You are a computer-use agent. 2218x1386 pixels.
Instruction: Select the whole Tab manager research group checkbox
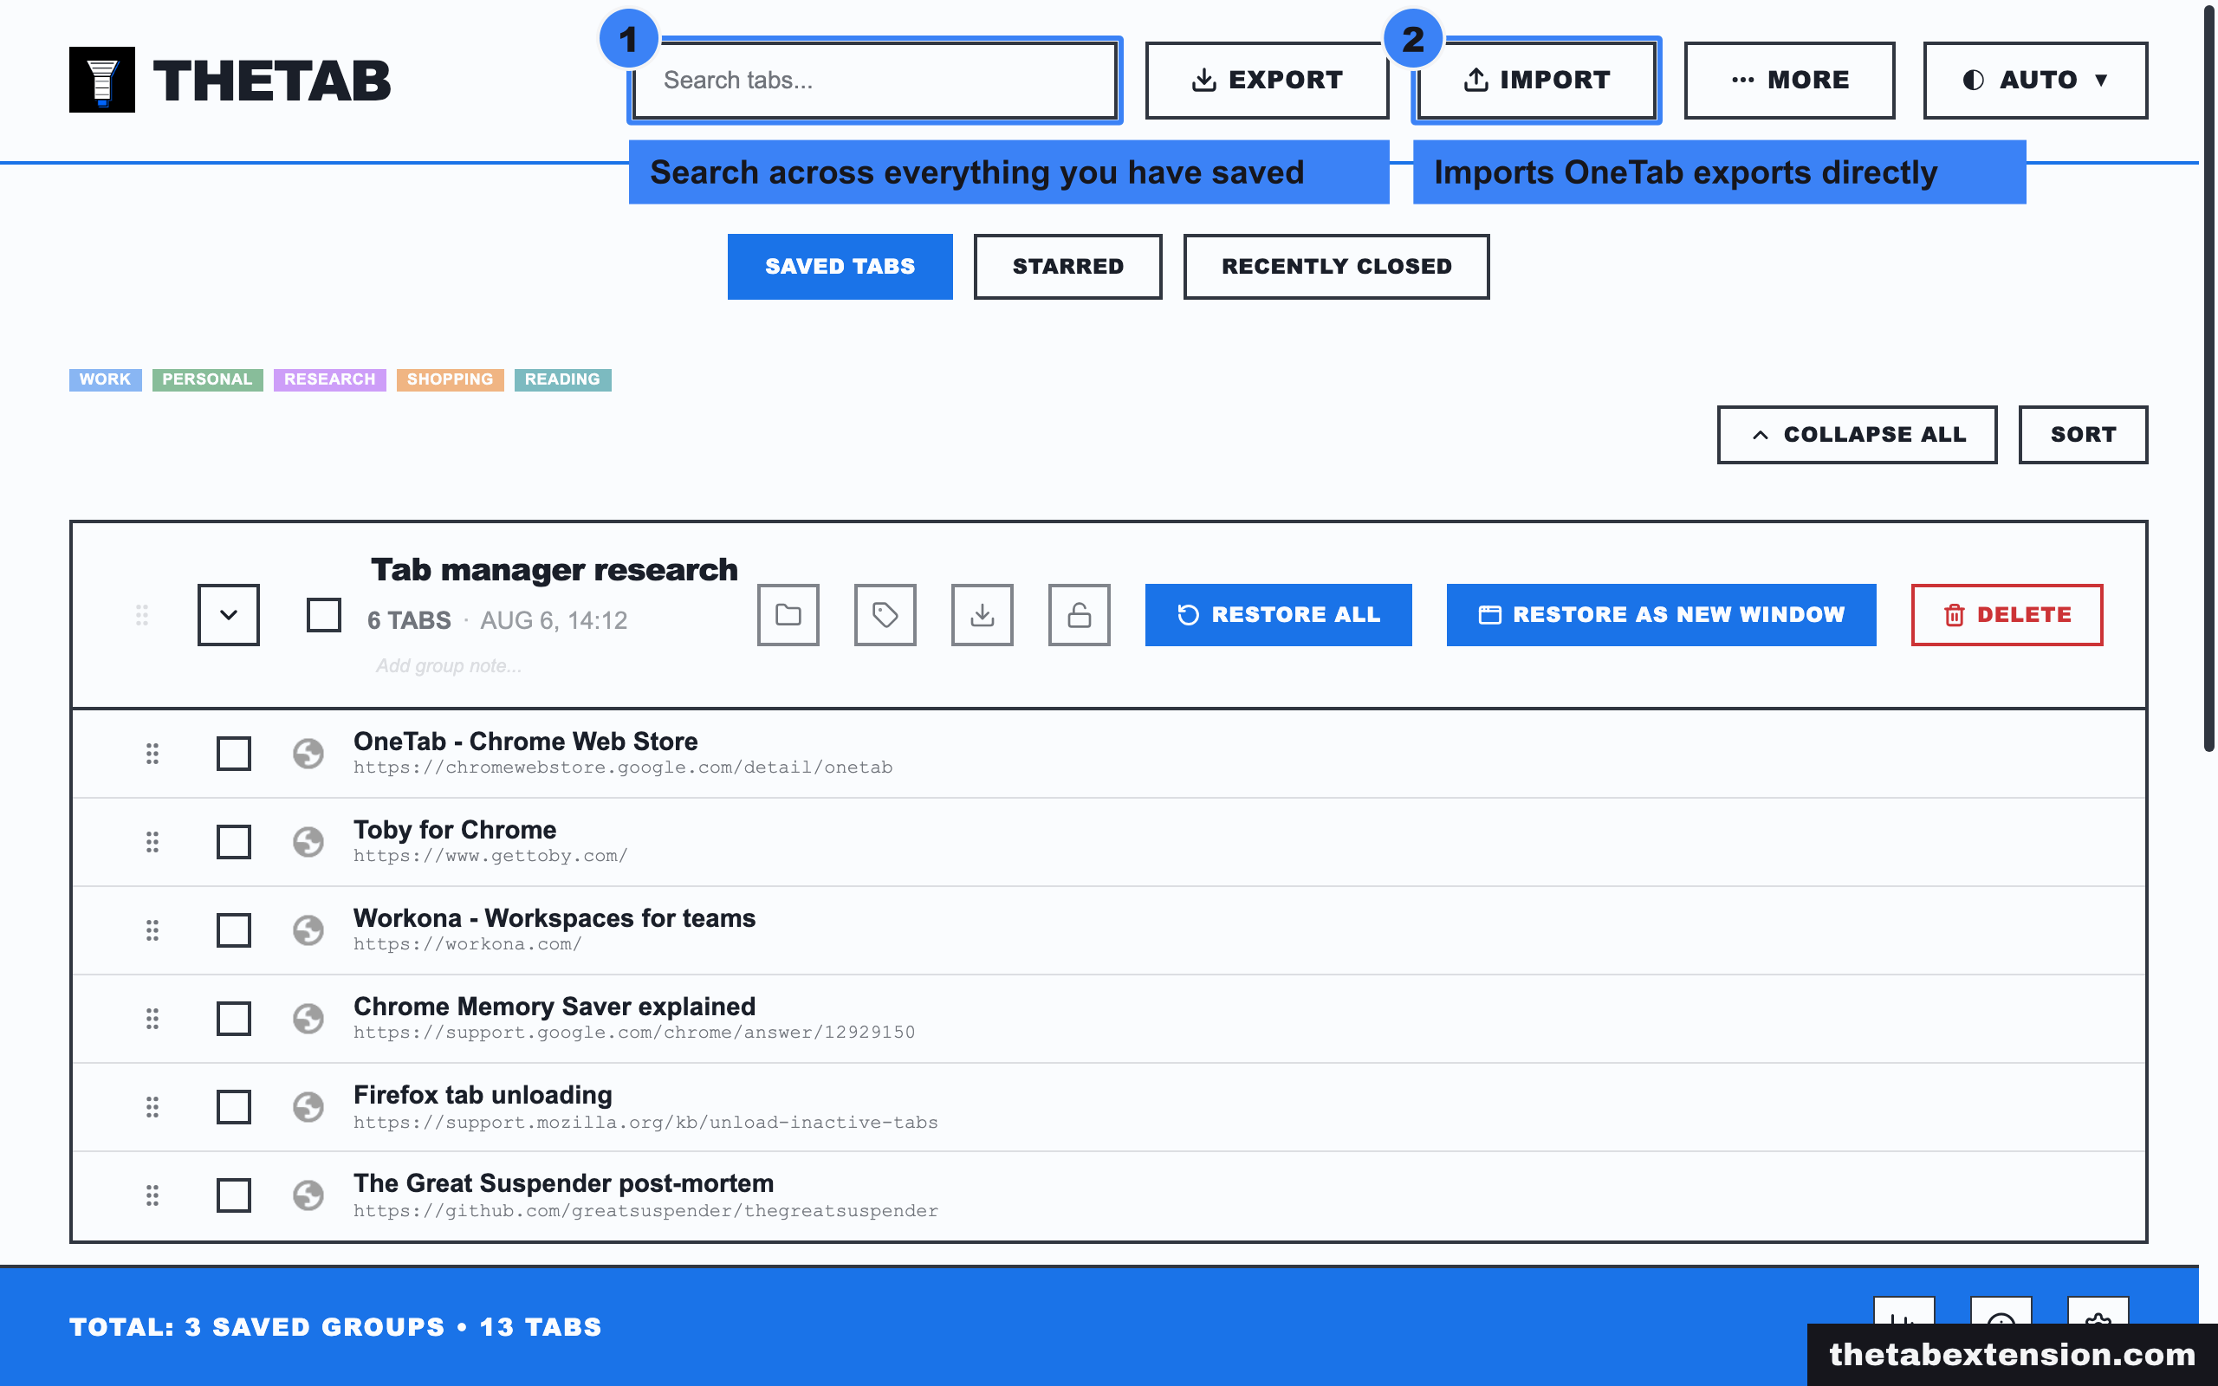coord(323,615)
